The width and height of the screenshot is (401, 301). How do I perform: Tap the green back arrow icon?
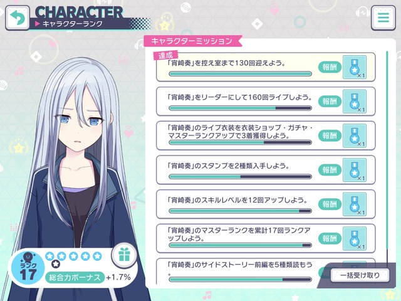(x=18, y=18)
